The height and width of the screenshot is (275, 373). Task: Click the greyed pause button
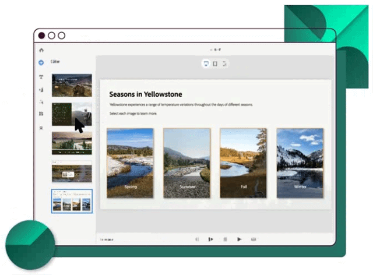click(225, 239)
